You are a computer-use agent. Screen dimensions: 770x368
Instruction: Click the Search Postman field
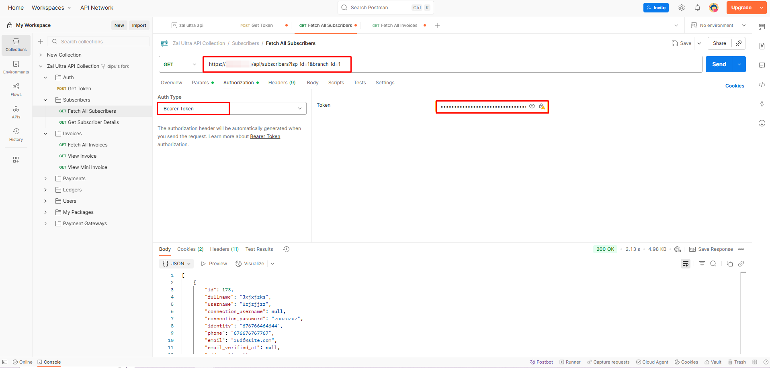pos(386,8)
